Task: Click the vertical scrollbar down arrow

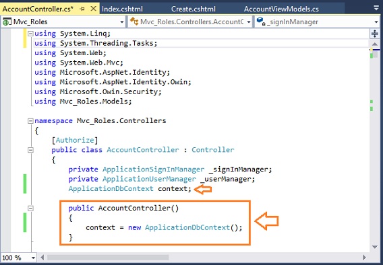Action: click(375, 247)
